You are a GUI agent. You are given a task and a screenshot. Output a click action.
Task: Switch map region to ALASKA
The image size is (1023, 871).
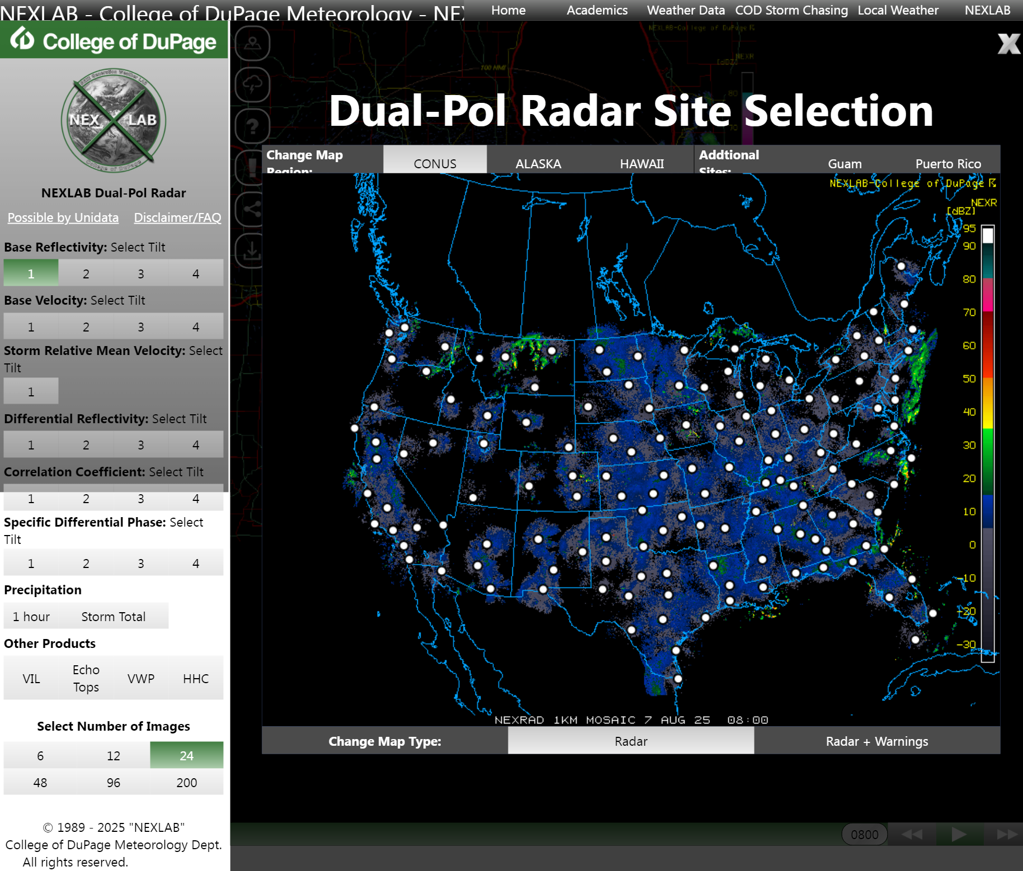coord(539,160)
